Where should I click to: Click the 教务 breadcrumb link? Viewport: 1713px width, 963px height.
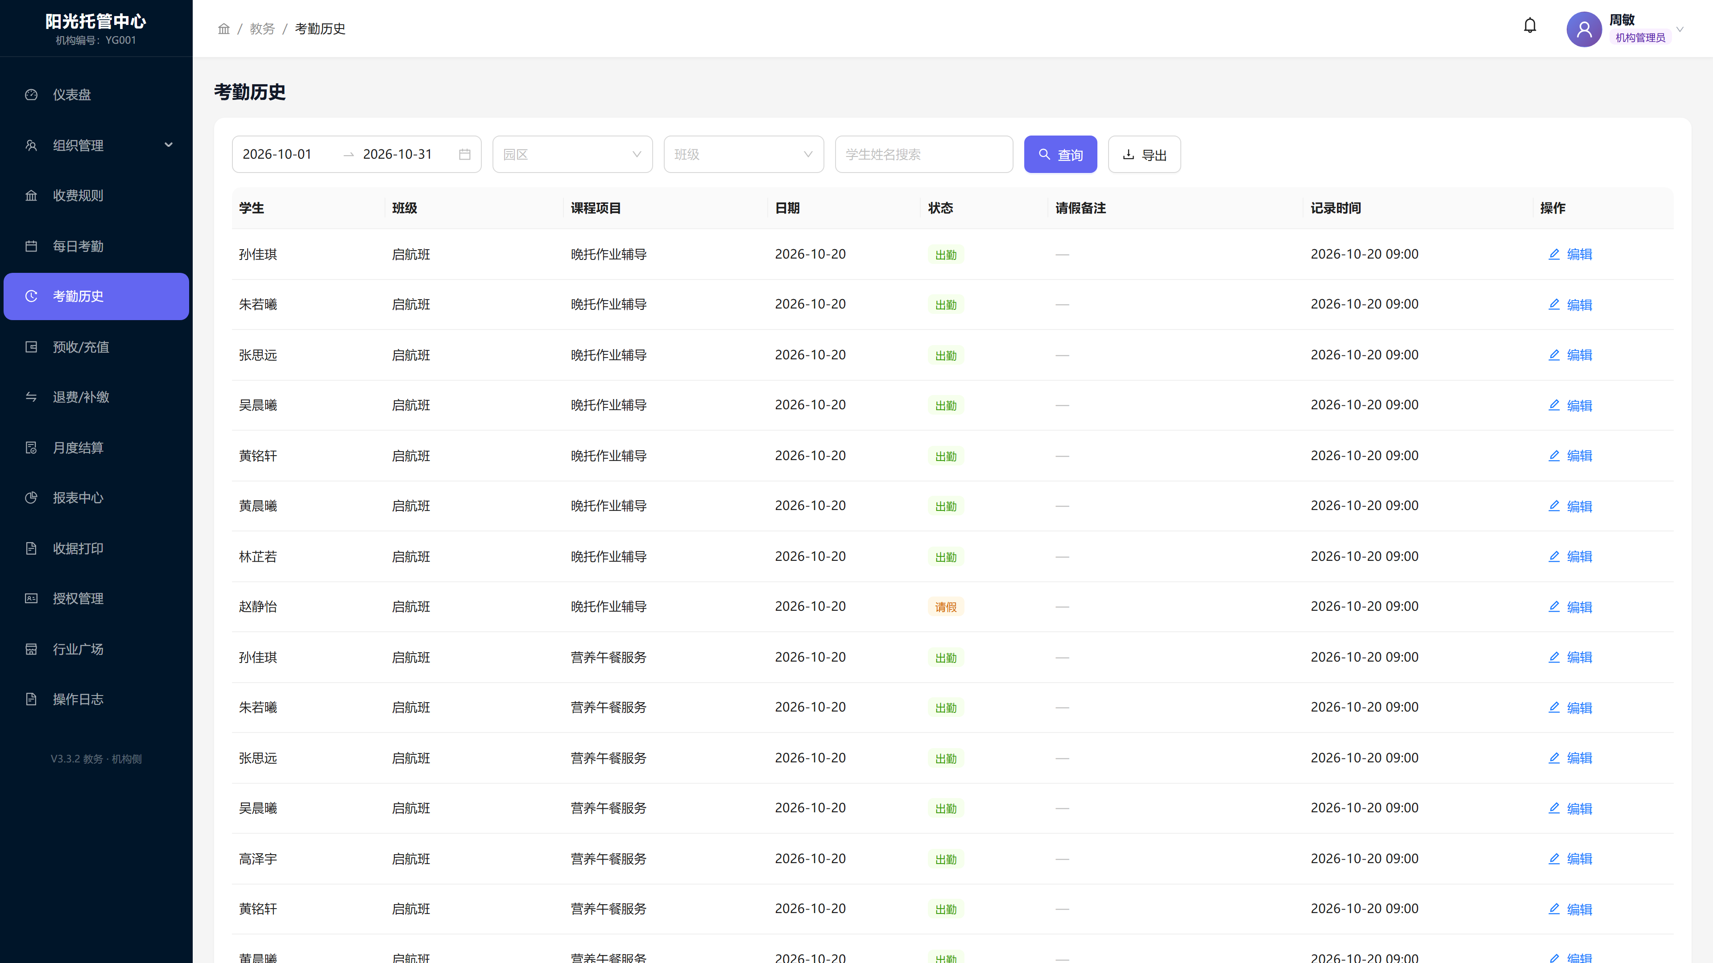tap(262, 29)
